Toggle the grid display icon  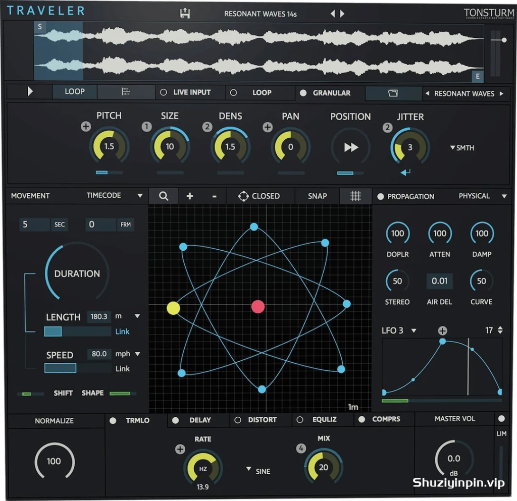pyautogui.click(x=355, y=196)
